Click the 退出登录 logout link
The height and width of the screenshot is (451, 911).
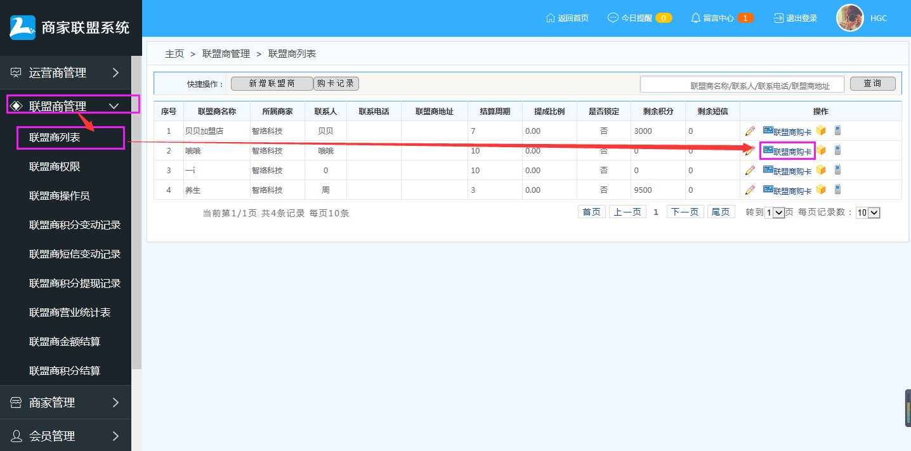coord(796,18)
